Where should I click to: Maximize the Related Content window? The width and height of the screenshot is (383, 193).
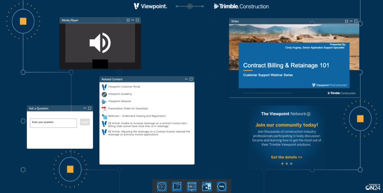191,79
